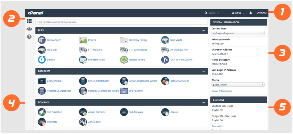
Task: Collapse the Databases section
Action: (x=204, y=71)
